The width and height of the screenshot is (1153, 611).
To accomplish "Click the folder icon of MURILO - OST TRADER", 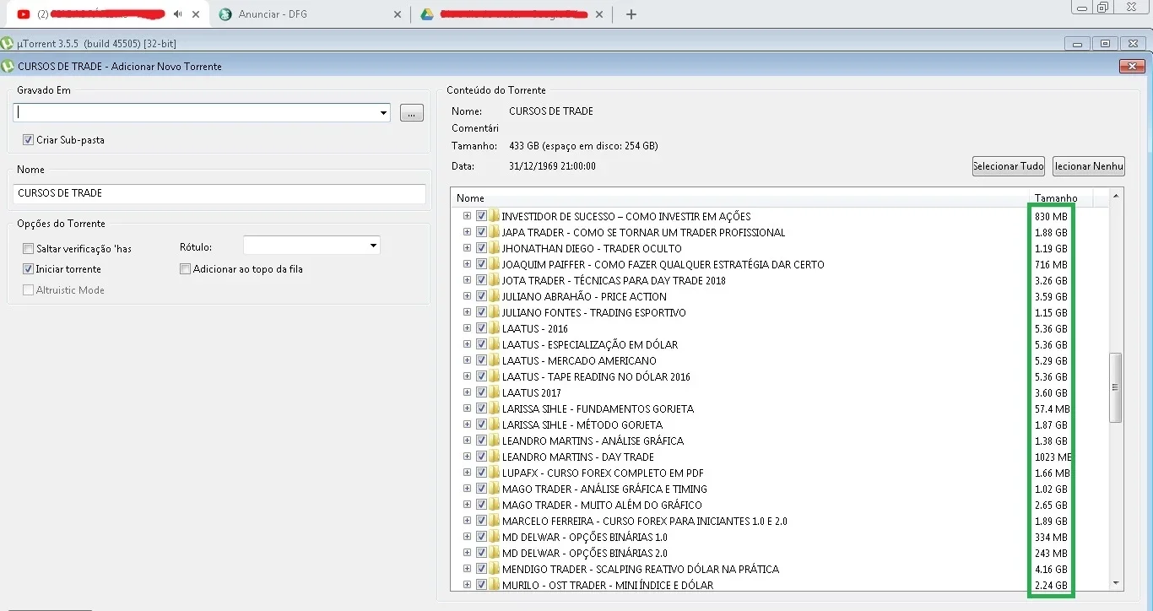I will tap(494, 585).
